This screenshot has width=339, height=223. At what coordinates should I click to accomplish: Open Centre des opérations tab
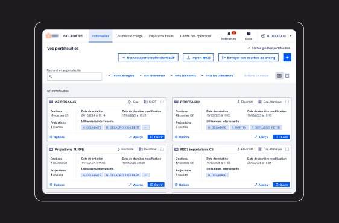[x=195, y=36]
